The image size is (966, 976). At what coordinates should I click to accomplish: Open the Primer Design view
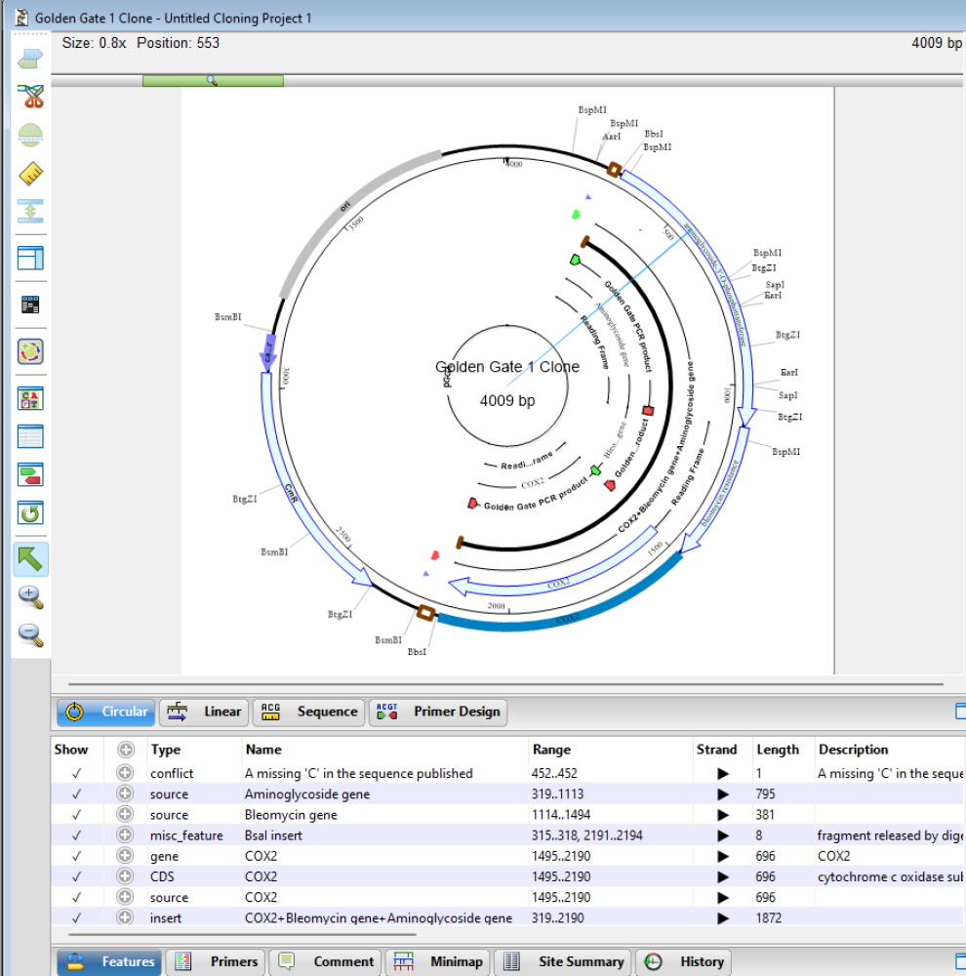437,712
